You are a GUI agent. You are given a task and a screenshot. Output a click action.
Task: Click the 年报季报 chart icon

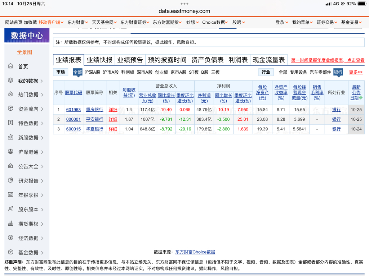(x=10, y=194)
